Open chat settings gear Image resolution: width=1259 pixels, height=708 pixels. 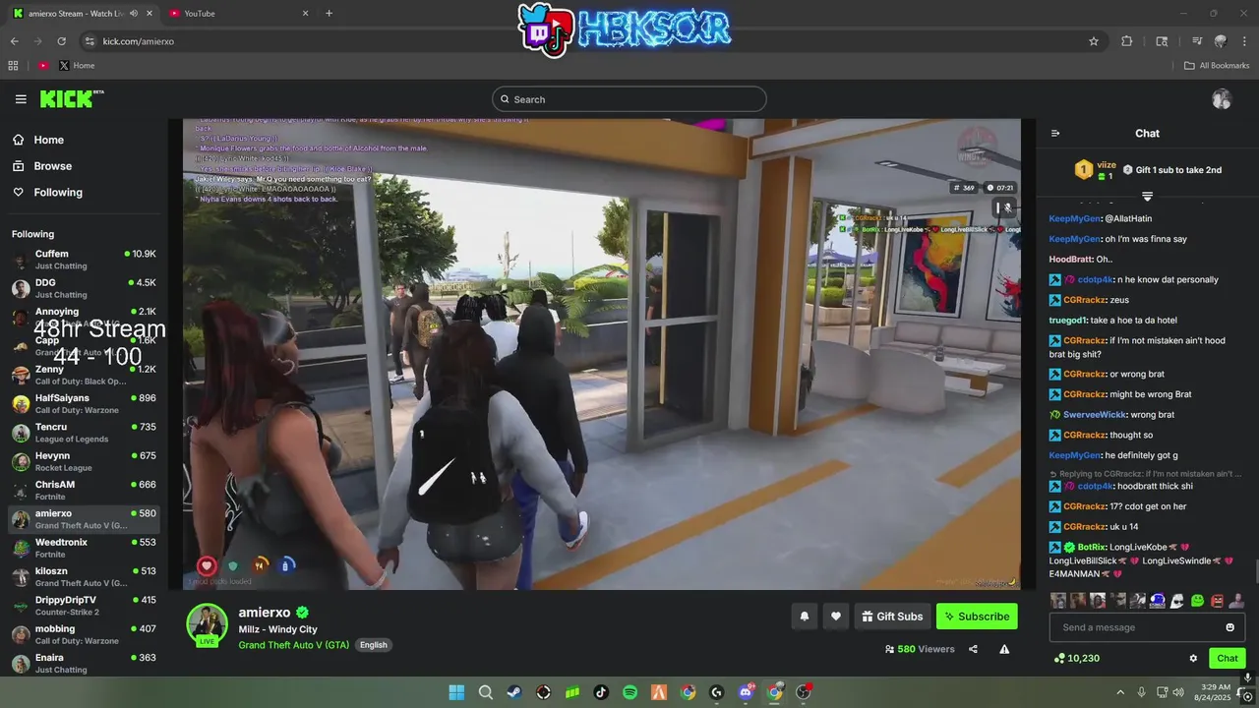tap(1193, 659)
